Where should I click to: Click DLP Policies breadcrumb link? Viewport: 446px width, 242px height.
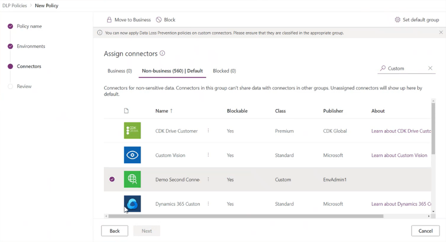(14, 5)
